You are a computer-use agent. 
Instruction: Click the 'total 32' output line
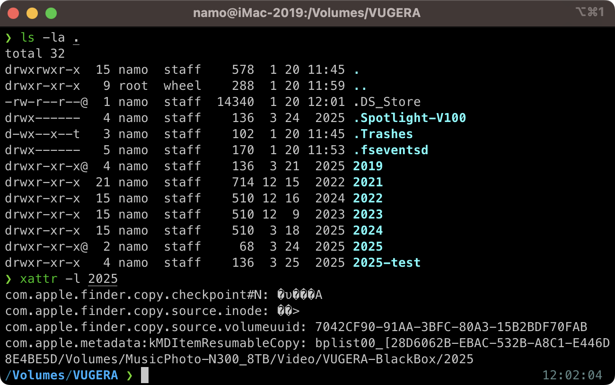pyautogui.click(x=35, y=54)
